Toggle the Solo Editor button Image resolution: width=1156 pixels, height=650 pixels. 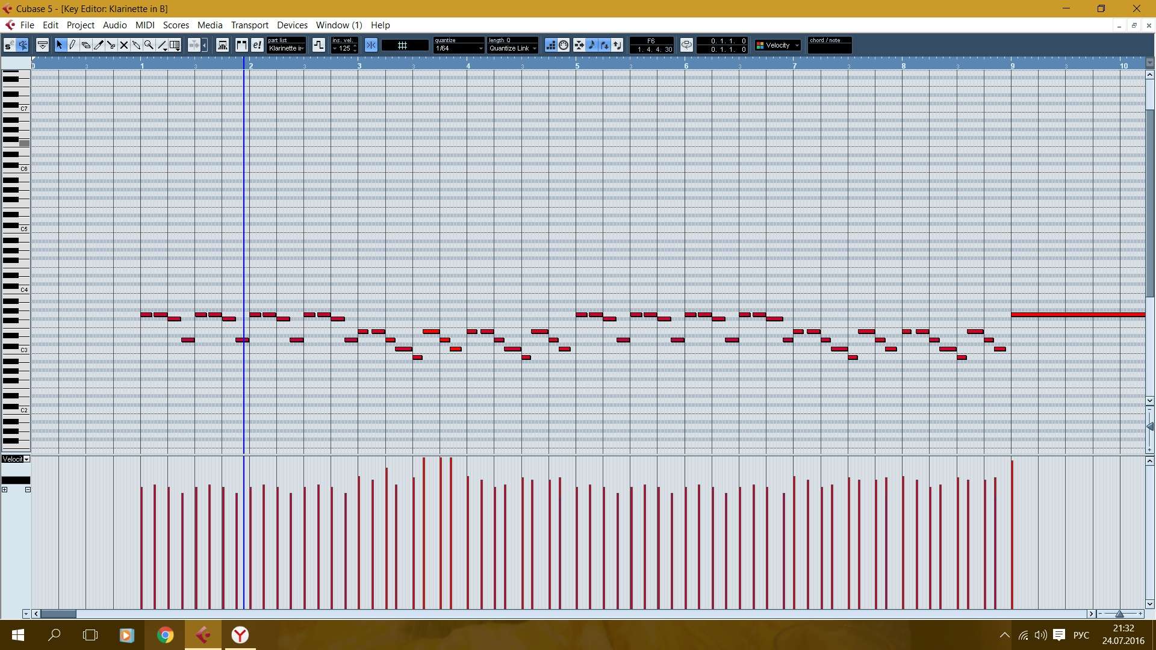pos(9,45)
